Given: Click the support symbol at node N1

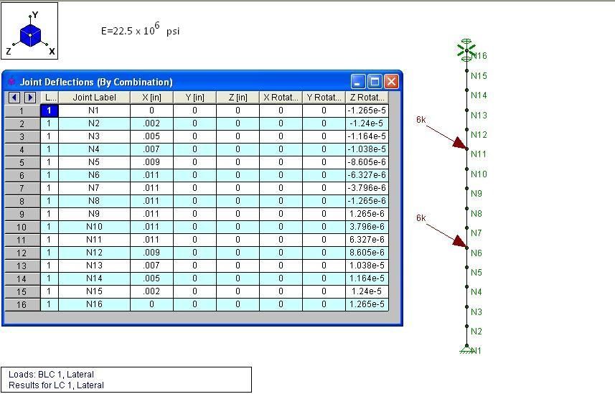Looking at the screenshot, I should (x=466, y=350).
